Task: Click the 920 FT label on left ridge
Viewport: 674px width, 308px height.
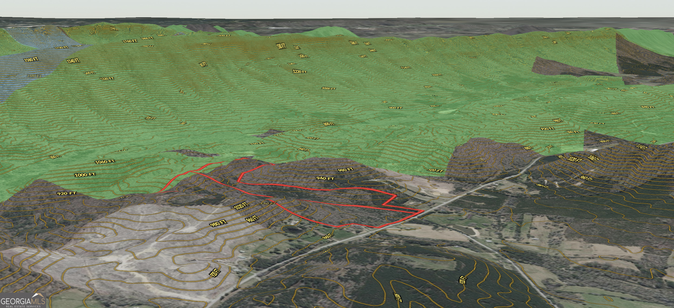Action: 67,193
